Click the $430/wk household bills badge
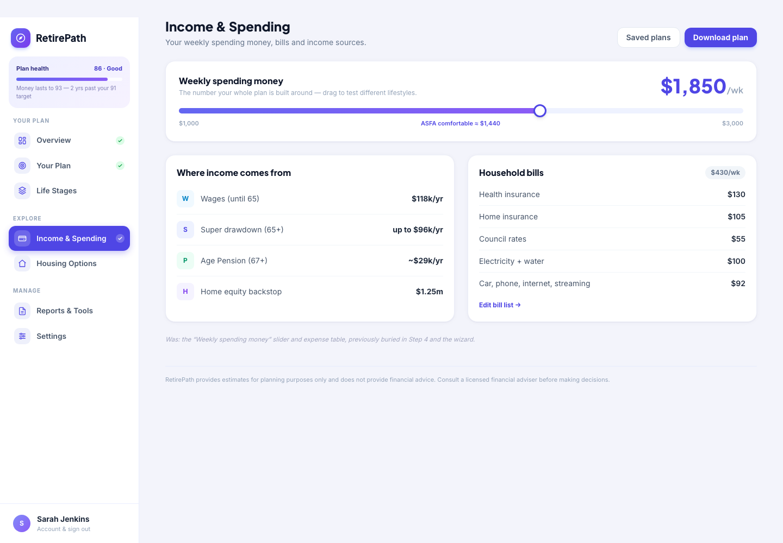 725,173
